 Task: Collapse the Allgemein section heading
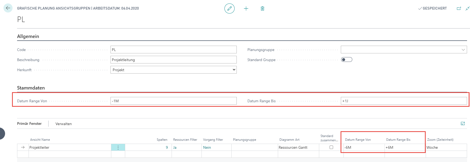click(x=28, y=36)
